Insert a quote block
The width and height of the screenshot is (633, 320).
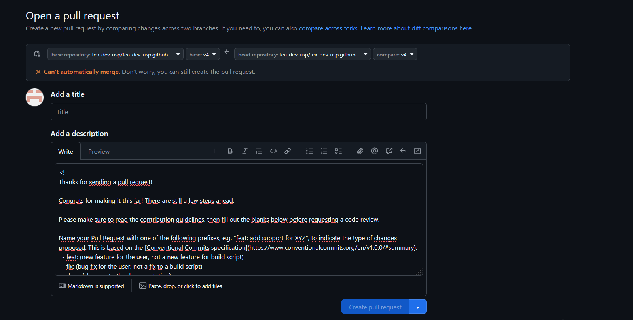pyautogui.click(x=259, y=151)
